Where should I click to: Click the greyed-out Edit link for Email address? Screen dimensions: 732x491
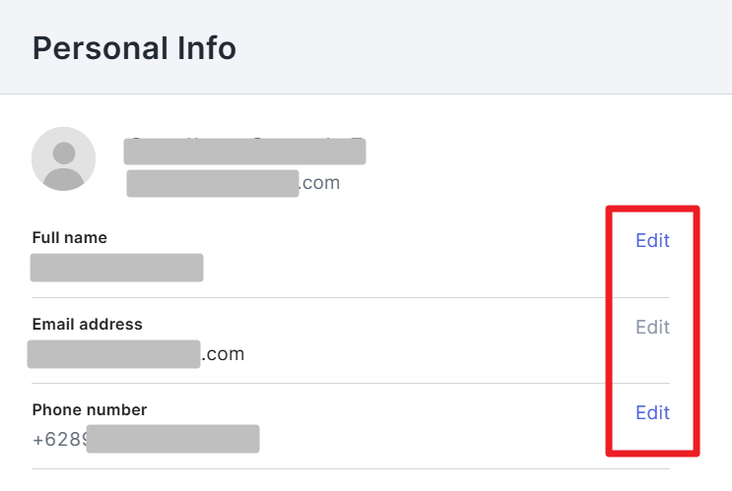pos(652,327)
